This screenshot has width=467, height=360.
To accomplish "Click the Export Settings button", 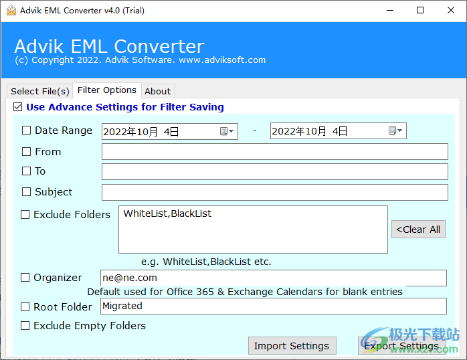I will tap(401, 346).
